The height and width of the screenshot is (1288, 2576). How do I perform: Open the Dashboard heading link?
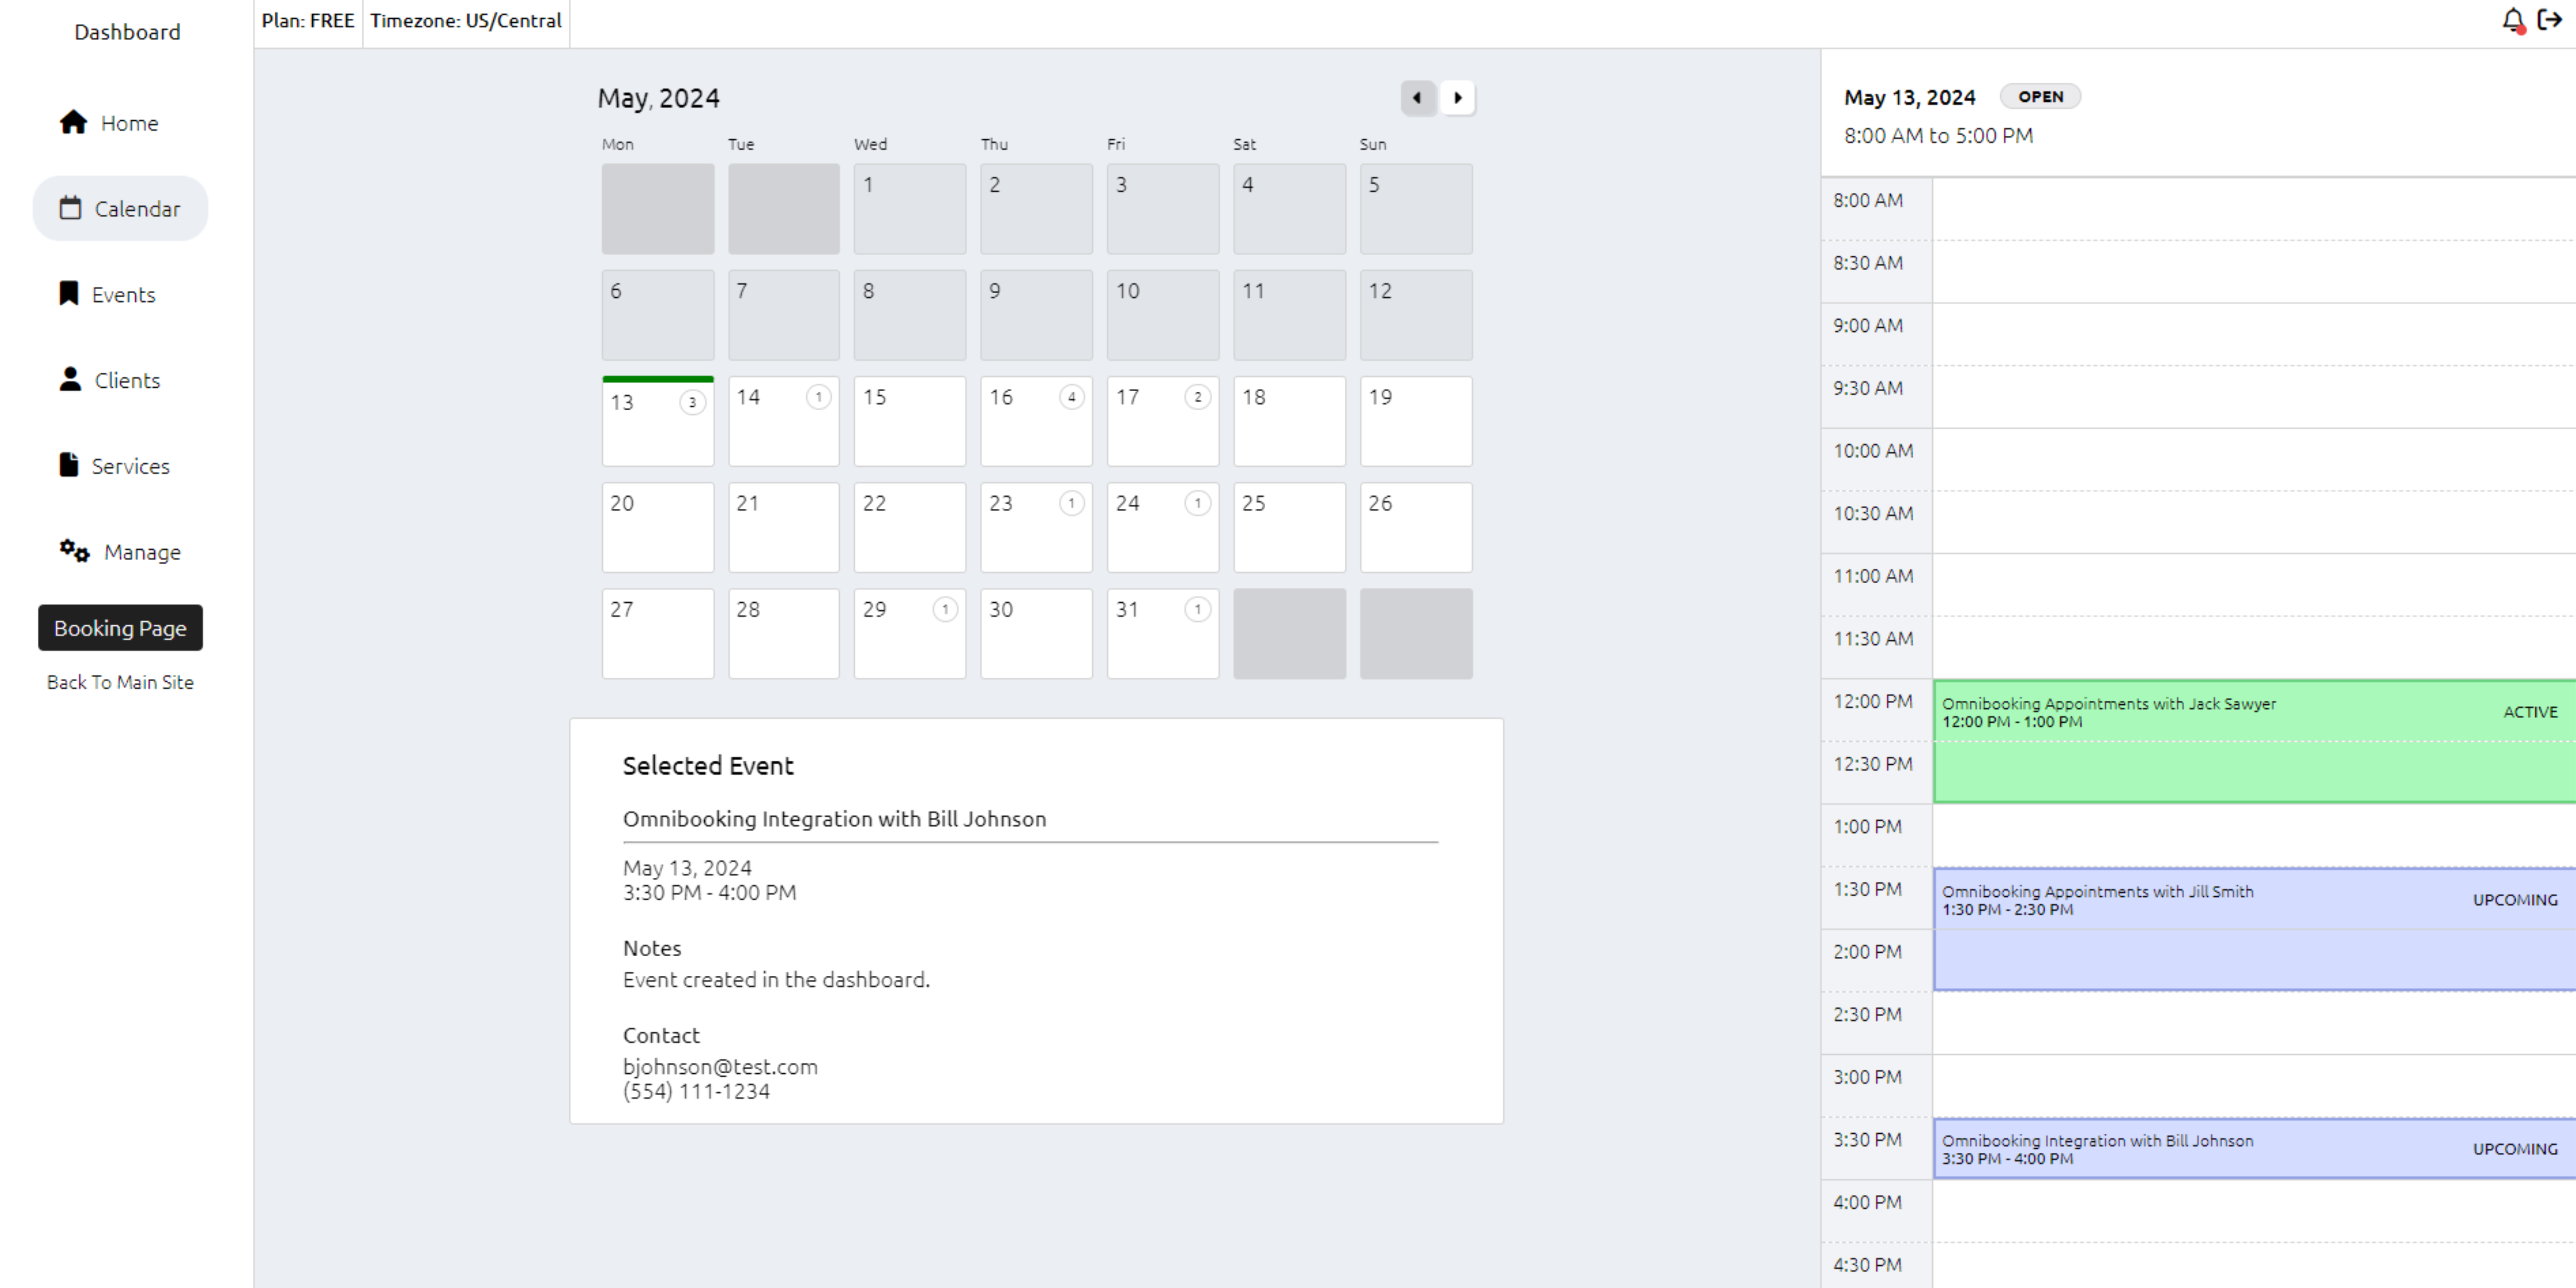127,32
